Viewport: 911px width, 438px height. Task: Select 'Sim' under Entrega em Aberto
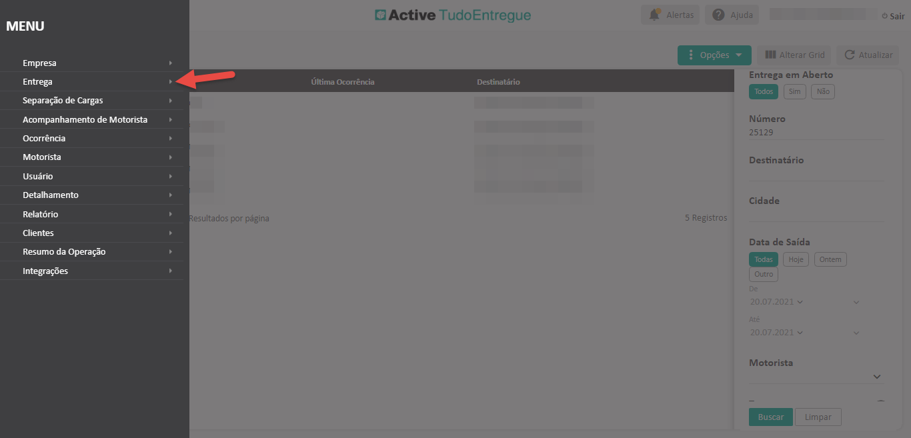[794, 91]
